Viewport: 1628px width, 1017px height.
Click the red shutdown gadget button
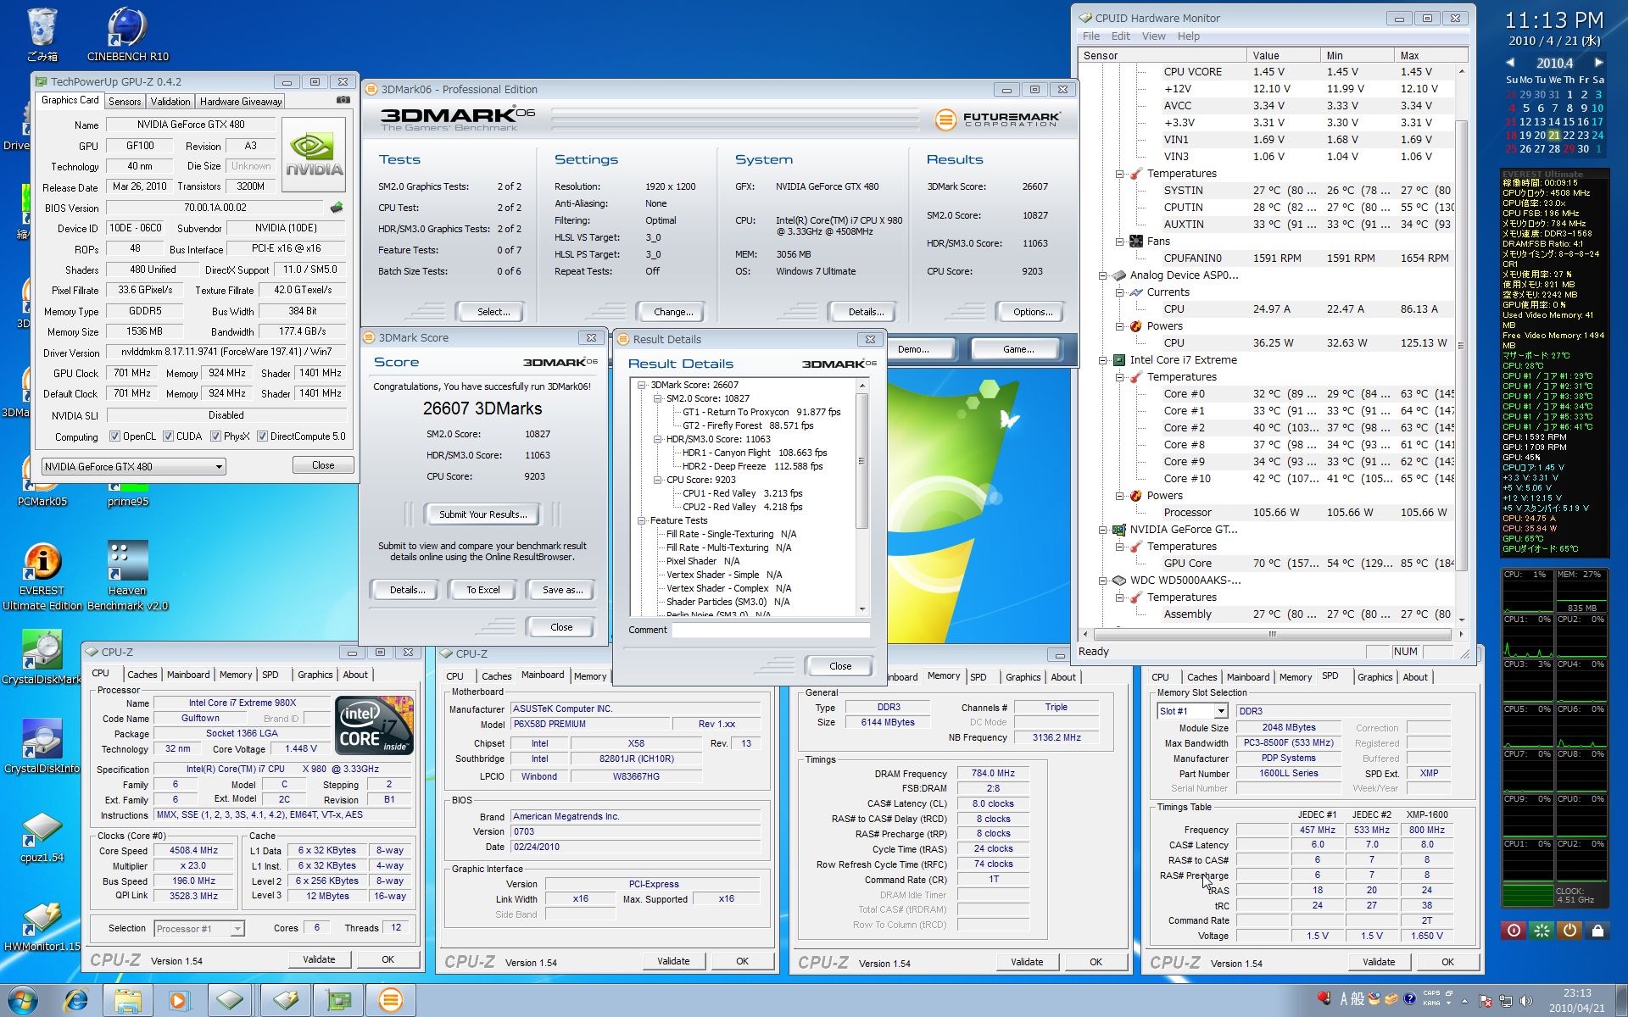tap(1513, 930)
